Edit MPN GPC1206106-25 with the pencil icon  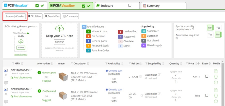[x=30, y=70]
